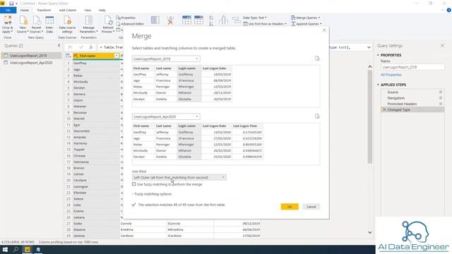Click the gear icon on the Promoted Headers step
This screenshot has height=254, width=452.
tap(441, 104)
